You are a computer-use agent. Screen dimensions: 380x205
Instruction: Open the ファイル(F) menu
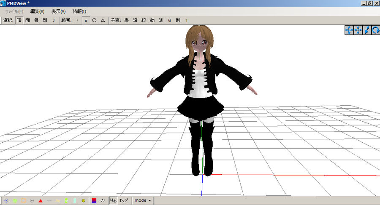click(14, 11)
